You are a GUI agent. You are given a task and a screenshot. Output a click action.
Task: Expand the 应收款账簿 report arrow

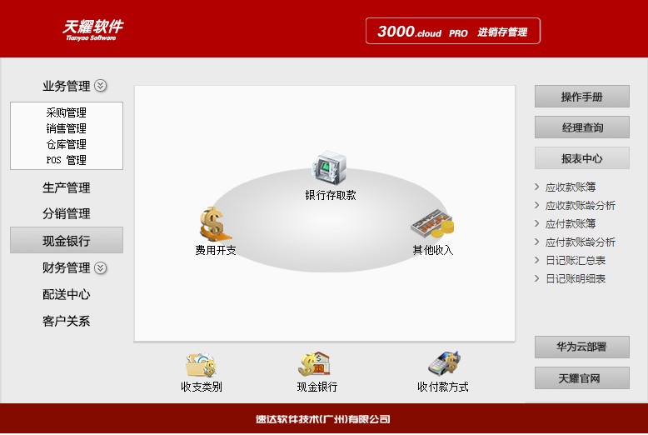537,187
